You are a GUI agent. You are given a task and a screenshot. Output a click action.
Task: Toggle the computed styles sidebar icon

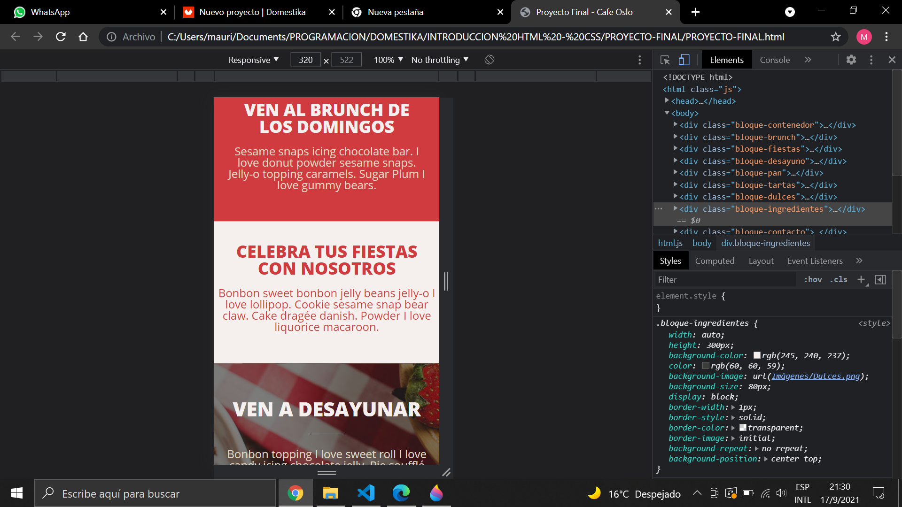pos(881,279)
